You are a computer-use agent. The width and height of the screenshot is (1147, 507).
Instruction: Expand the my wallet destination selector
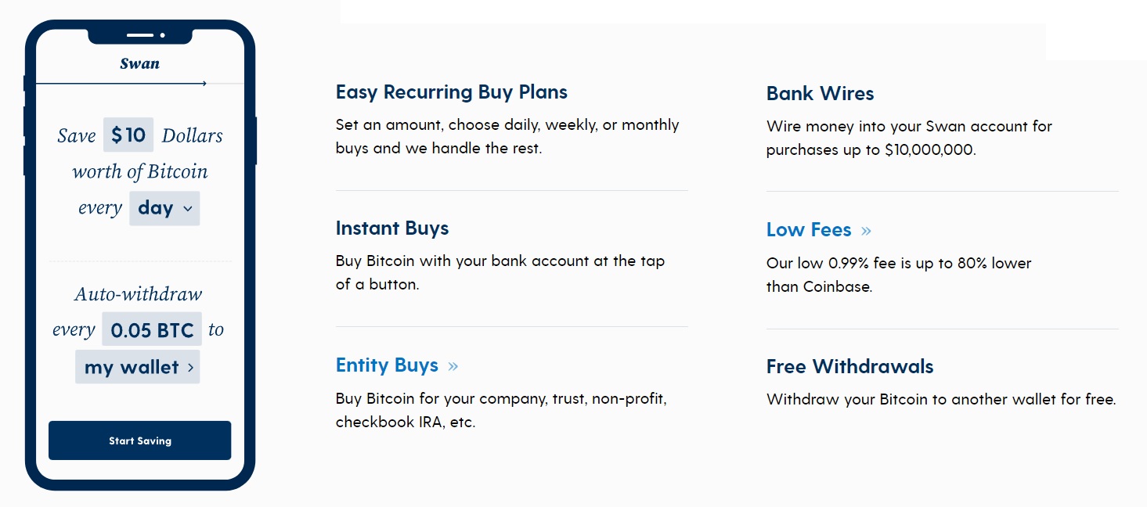click(138, 367)
